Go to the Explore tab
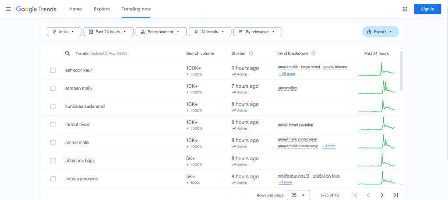The height and width of the screenshot is (200, 448). [102, 9]
